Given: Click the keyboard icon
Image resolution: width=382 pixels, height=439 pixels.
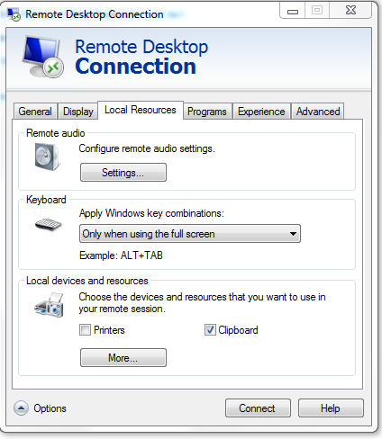Looking at the screenshot, I should pyautogui.click(x=48, y=225).
